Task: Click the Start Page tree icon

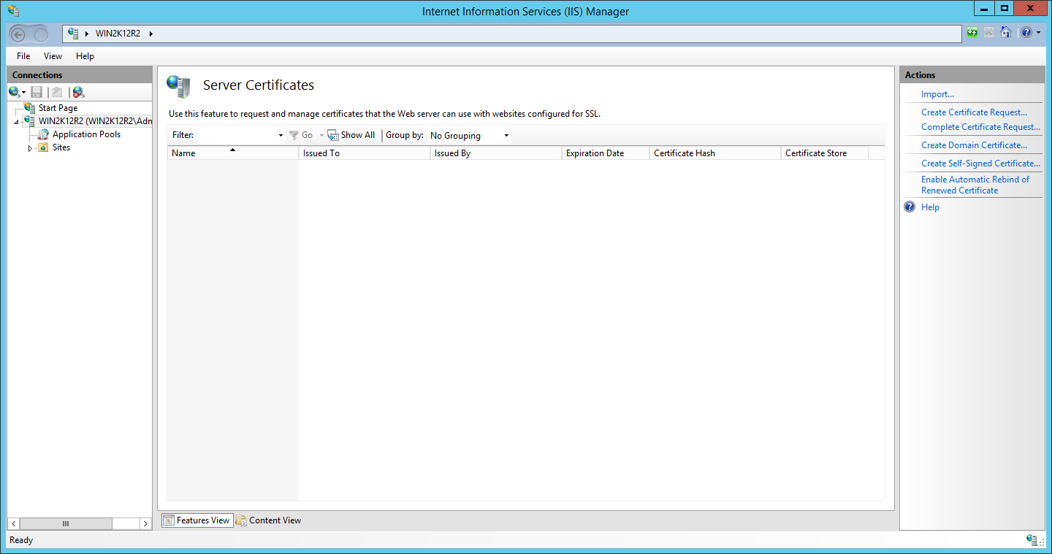Action: (x=29, y=108)
